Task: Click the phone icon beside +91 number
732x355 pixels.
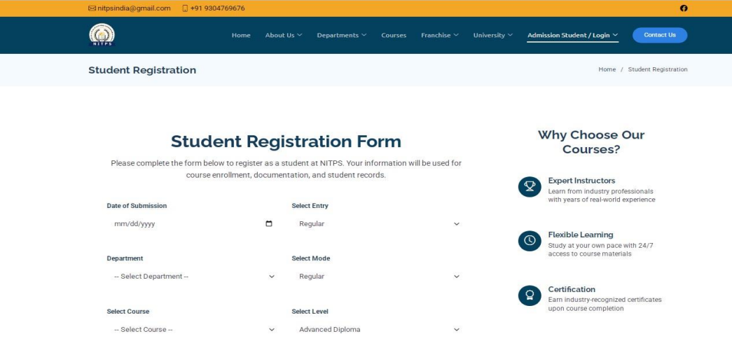Action: click(185, 8)
